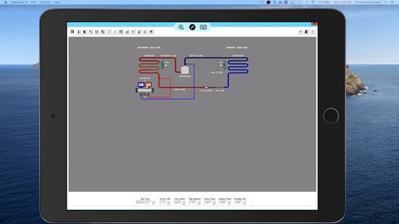Image resolution: width=399 pixels, height=224 pixels.
Task: Click the evaporator fan blades
Action: 224,65
